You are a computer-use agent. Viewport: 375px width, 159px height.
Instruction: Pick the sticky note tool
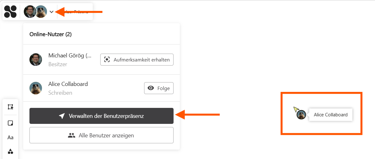tap(10, 123)
